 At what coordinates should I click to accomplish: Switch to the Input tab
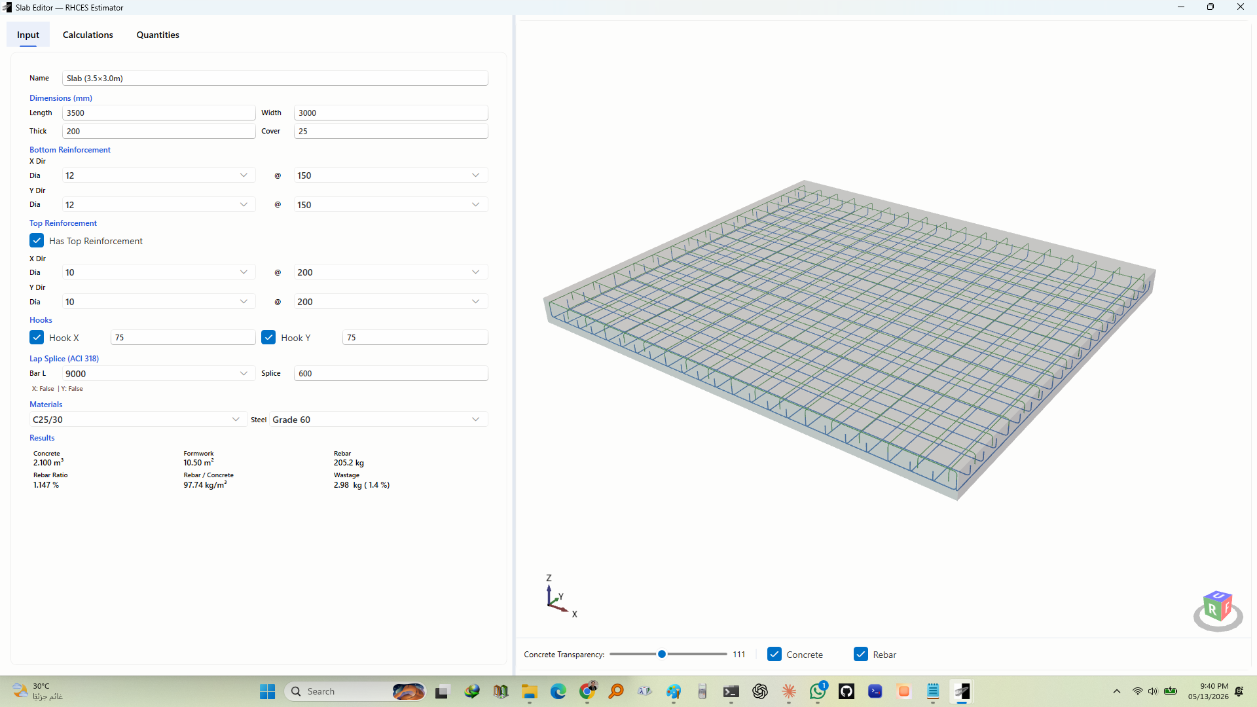coord(28,35)
